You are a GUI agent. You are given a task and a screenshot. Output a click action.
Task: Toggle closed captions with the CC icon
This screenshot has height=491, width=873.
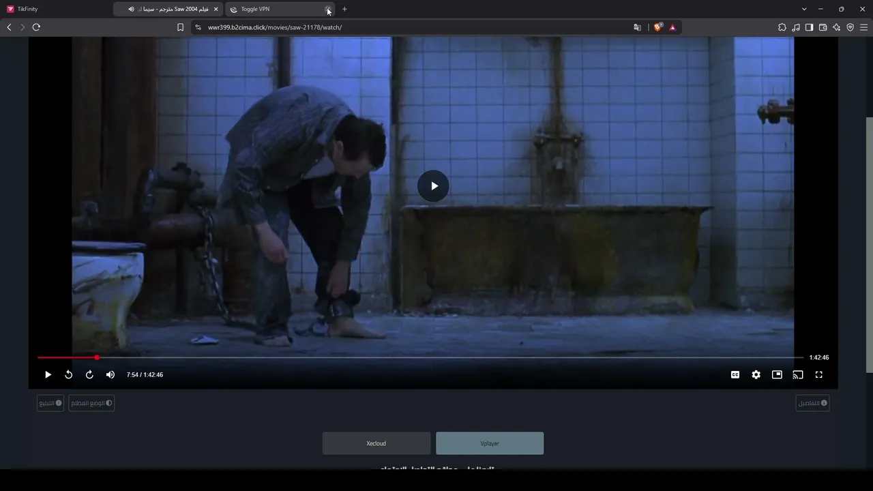coord(735,374)
